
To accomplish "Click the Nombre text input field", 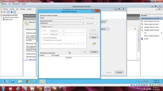I will point(74,31).
